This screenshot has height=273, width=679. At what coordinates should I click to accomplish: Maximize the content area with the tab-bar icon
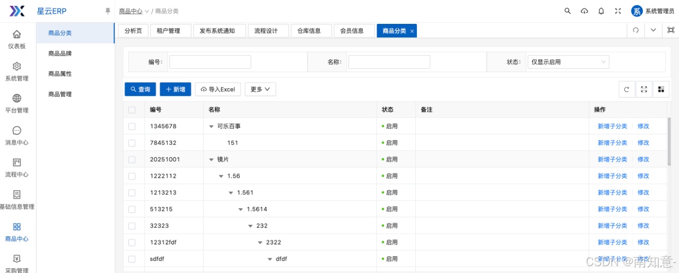(671, 31)
